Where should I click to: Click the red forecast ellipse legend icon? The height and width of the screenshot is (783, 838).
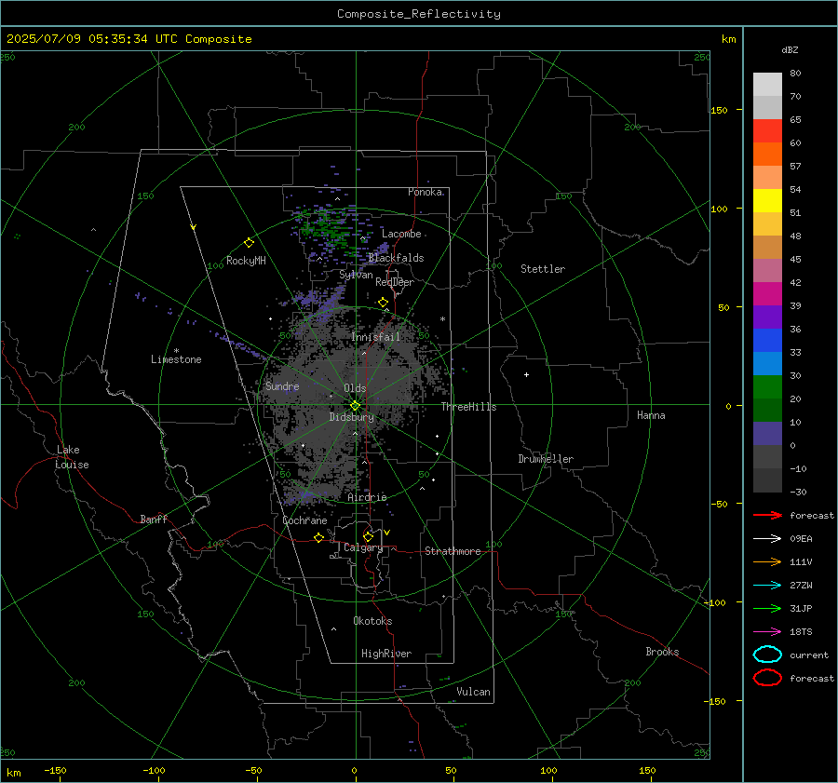767,678
